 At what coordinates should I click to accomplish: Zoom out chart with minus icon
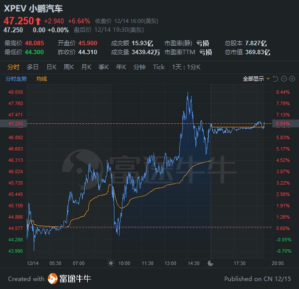284,79
